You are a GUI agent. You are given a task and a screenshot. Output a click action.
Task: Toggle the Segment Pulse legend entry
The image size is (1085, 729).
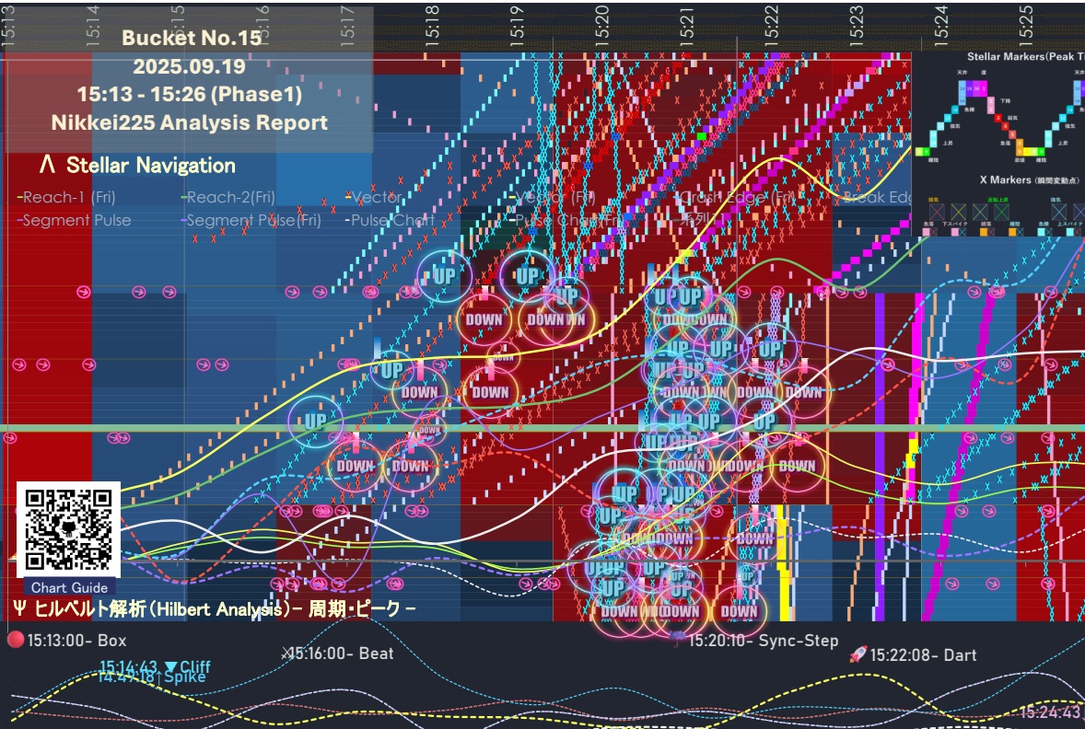pyautogui.click(x=76, y=220)
